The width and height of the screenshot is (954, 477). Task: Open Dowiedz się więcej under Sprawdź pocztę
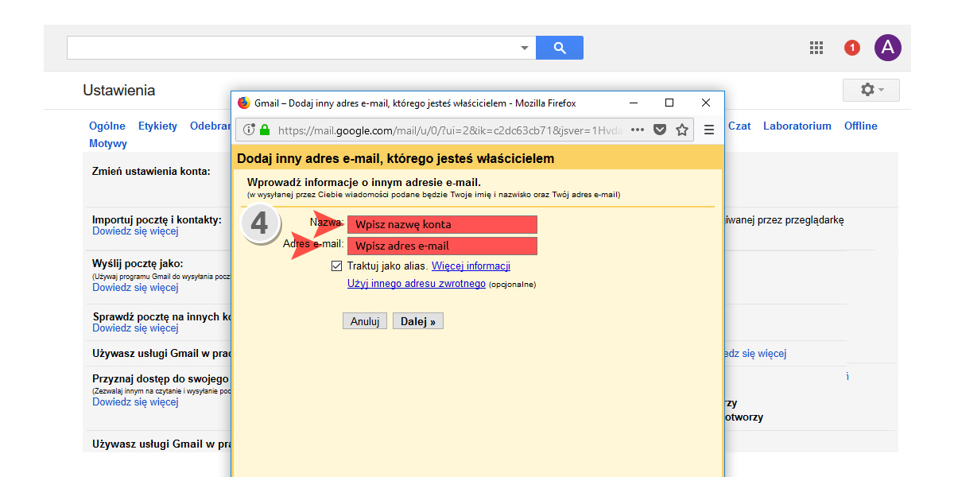(x=135, y=328)
